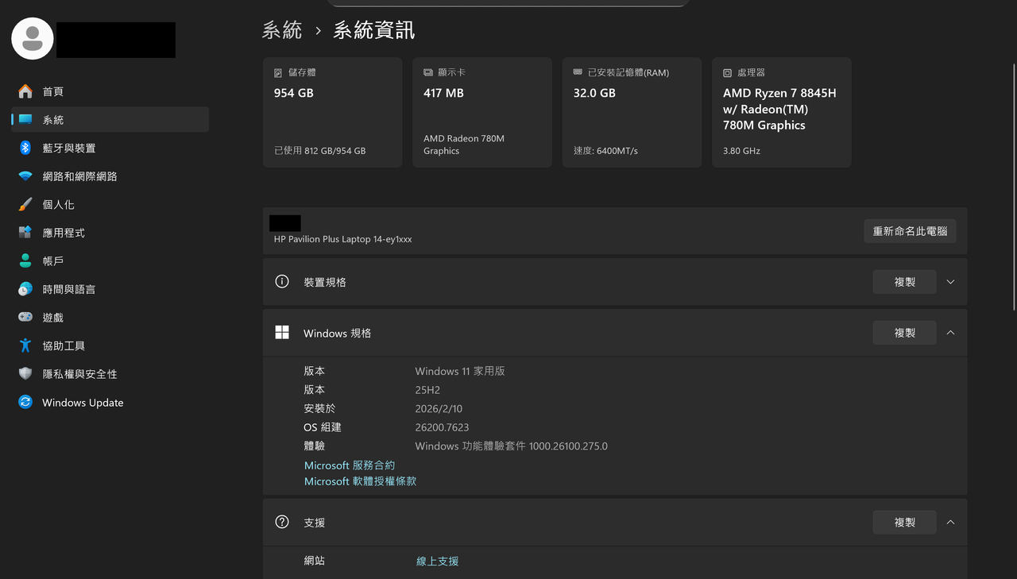
Task: Open the Microsoft 服務合約 link
Action: pyautogui.click(x=350, y=465)
